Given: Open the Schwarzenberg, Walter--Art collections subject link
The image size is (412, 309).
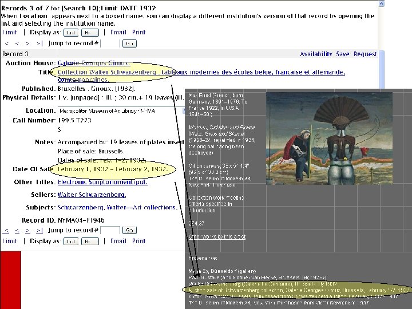Looking at the screenshot, I should [117, 208].
